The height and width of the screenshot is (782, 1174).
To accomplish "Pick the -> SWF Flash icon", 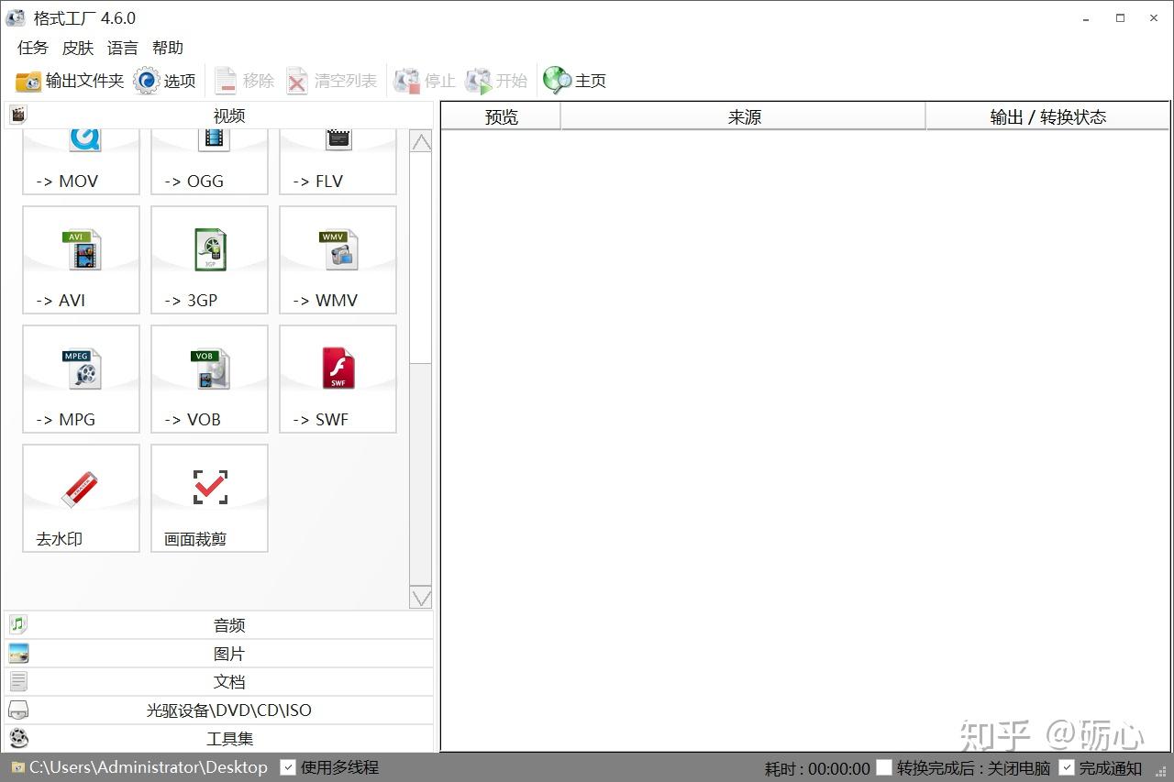I will 338,379.
